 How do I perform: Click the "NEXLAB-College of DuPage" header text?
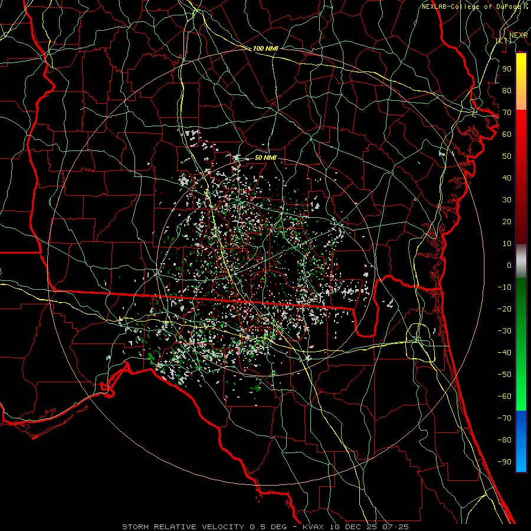pyautogui.click(x=472, y=6)
